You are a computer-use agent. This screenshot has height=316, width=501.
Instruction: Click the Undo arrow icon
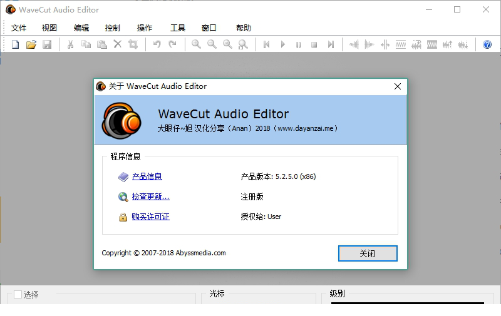point(157,44)
